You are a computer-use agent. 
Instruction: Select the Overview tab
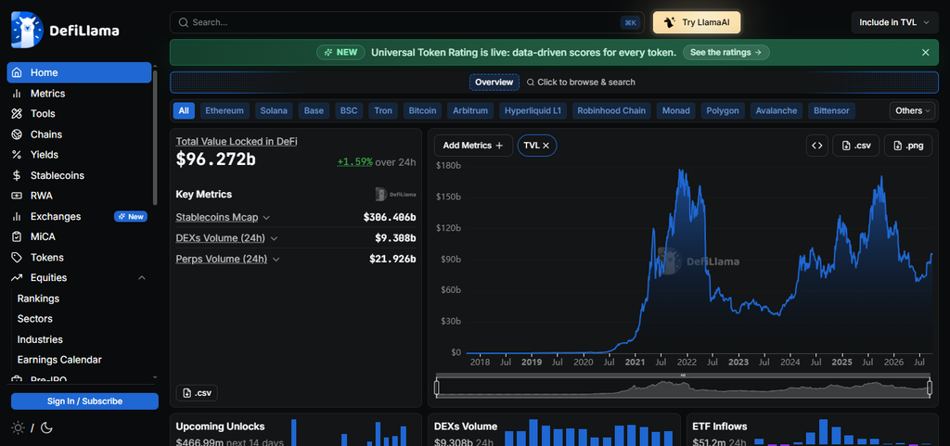(494, 83)
